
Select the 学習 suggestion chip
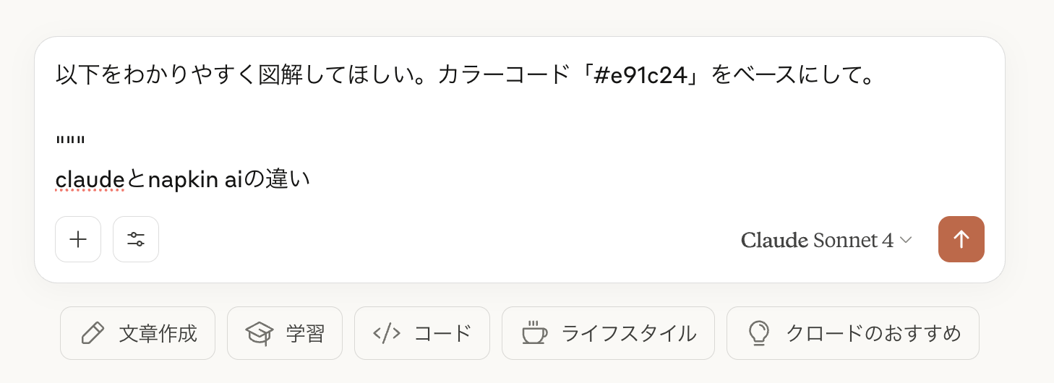(x=285, y=333)
